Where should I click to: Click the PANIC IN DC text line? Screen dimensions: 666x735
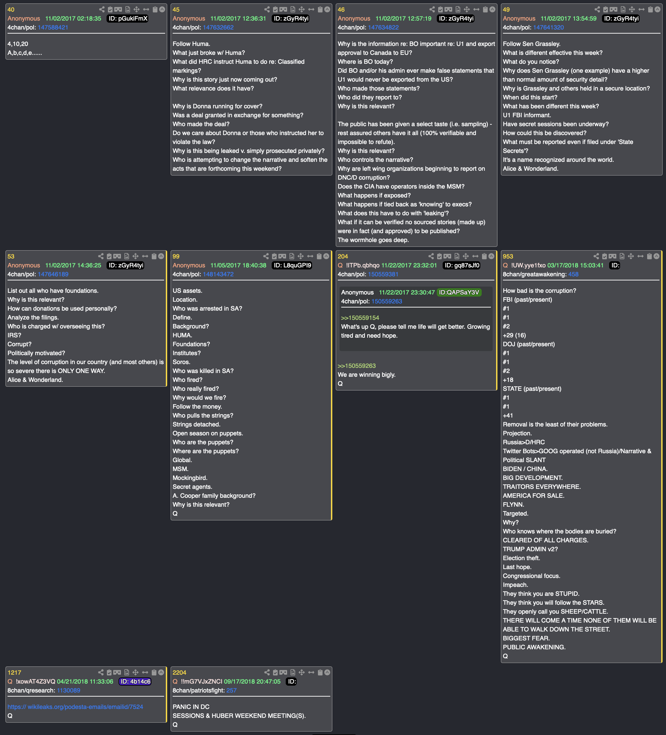pyautogui.click(x=191, y=707)
